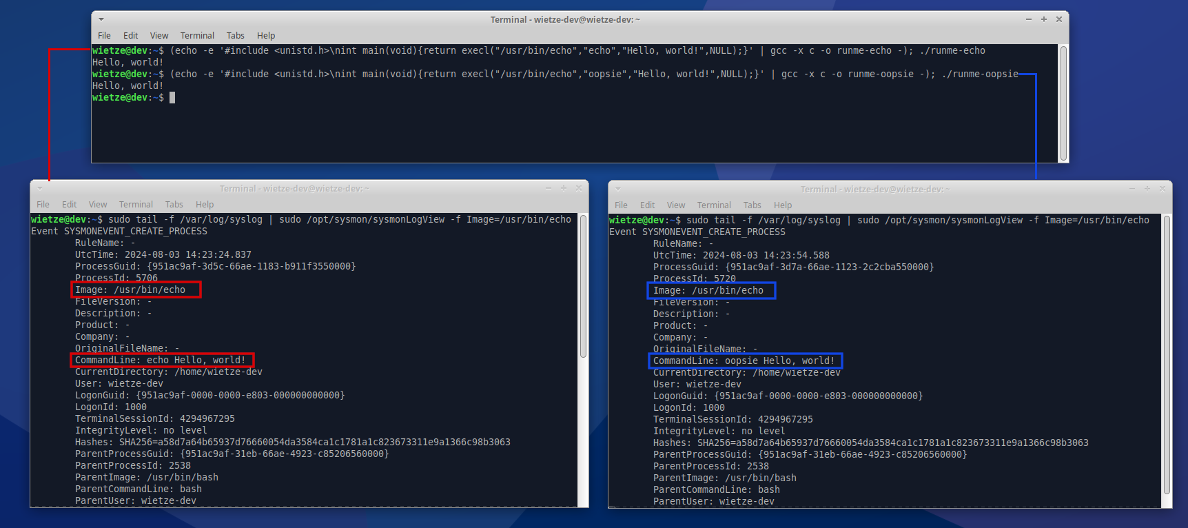
Task: Click 'CommandLine: oopsie Hello, world!' in right terminal
Action: 744,361
